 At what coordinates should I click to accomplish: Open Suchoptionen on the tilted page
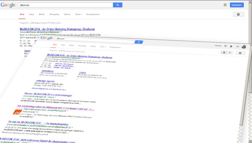pos(115,47)
